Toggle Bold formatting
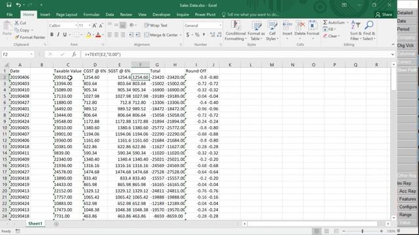The height and width of the screenshot is (235, 419). click(52, 35)
